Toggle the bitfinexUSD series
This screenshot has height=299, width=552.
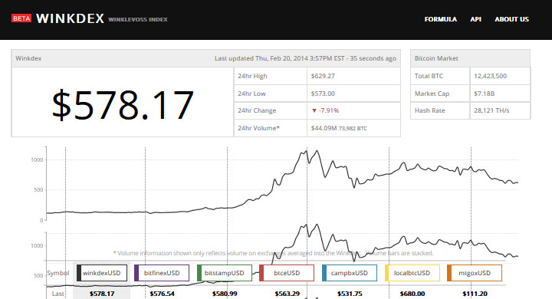[x=162, y=273]
